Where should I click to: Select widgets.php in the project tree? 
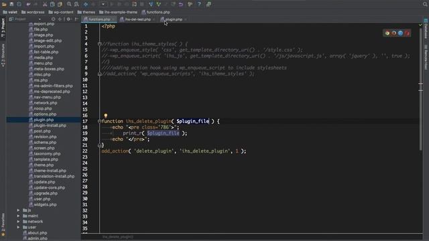click(45, 204)
